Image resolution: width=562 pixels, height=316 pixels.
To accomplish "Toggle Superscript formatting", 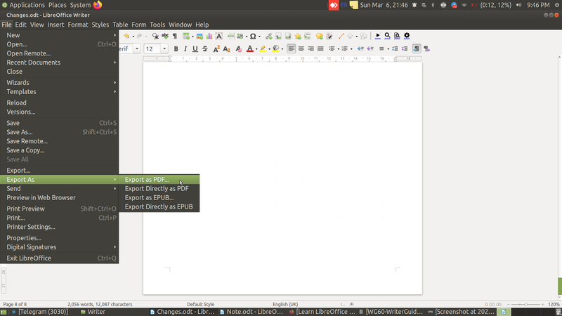I will pyautogui.click(x=216, y=48).
